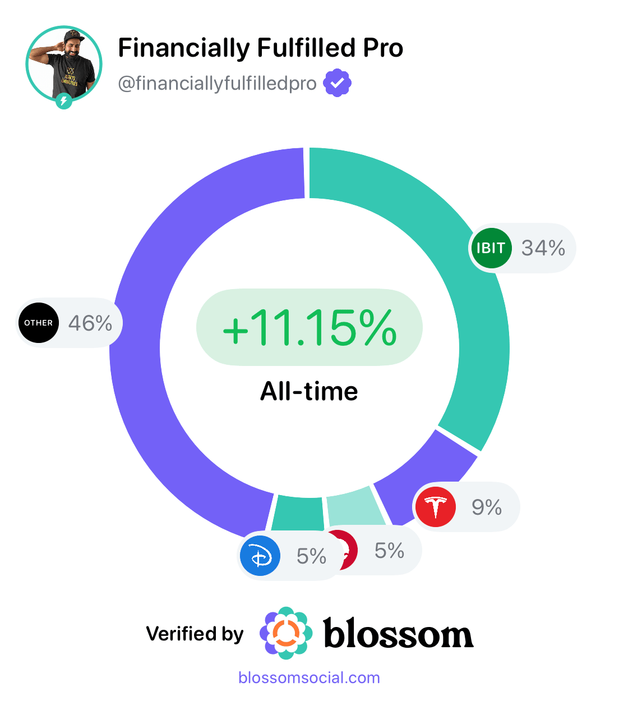Click the blossom wordmark text
Image resolution: width=619 pixels, height=714 pixels.
(399, 634)
